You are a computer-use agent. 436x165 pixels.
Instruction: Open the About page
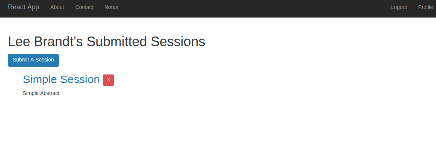tap(57, 7)
